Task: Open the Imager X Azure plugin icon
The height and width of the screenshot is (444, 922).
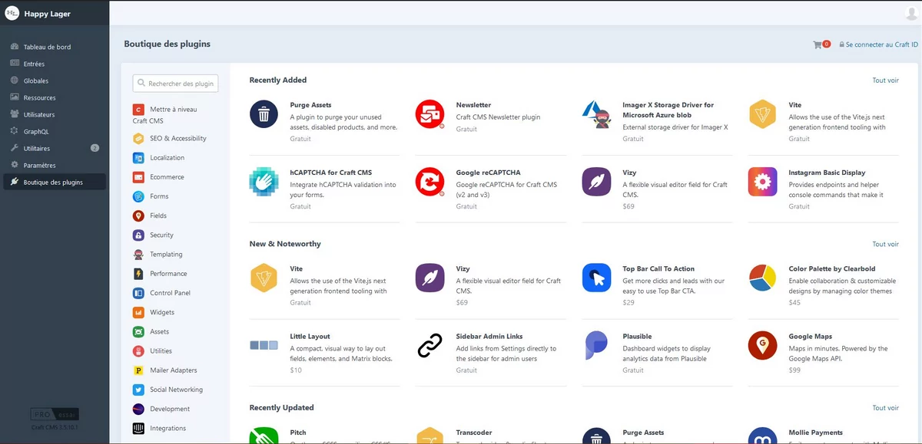Action: [596, 114]
